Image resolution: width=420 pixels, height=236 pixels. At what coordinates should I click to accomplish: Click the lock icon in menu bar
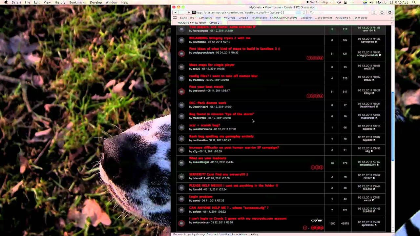click(x=345, y=2)
